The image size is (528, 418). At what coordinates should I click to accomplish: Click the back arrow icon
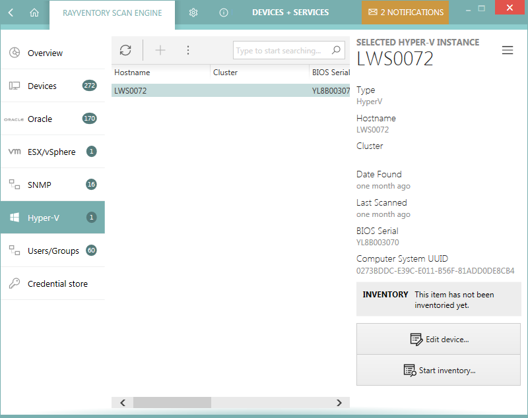pos(11,13)
